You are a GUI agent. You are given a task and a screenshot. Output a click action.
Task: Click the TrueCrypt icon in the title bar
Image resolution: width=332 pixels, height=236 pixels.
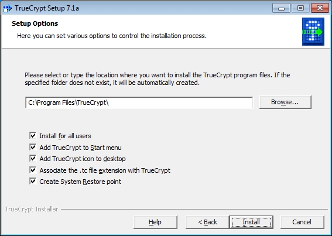pos(8,8)
